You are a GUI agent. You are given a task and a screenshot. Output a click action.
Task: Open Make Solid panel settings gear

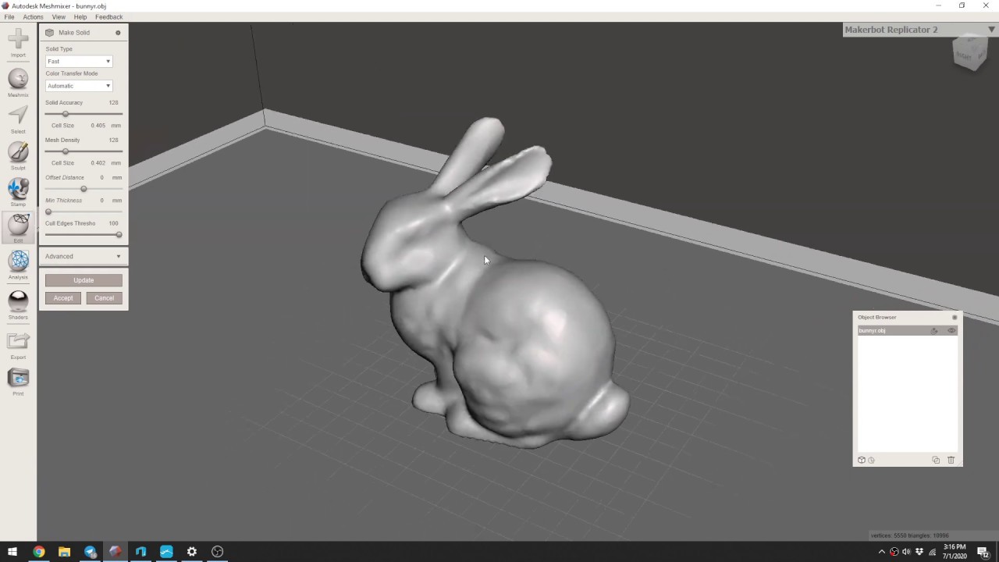click(x=118, y=33)
